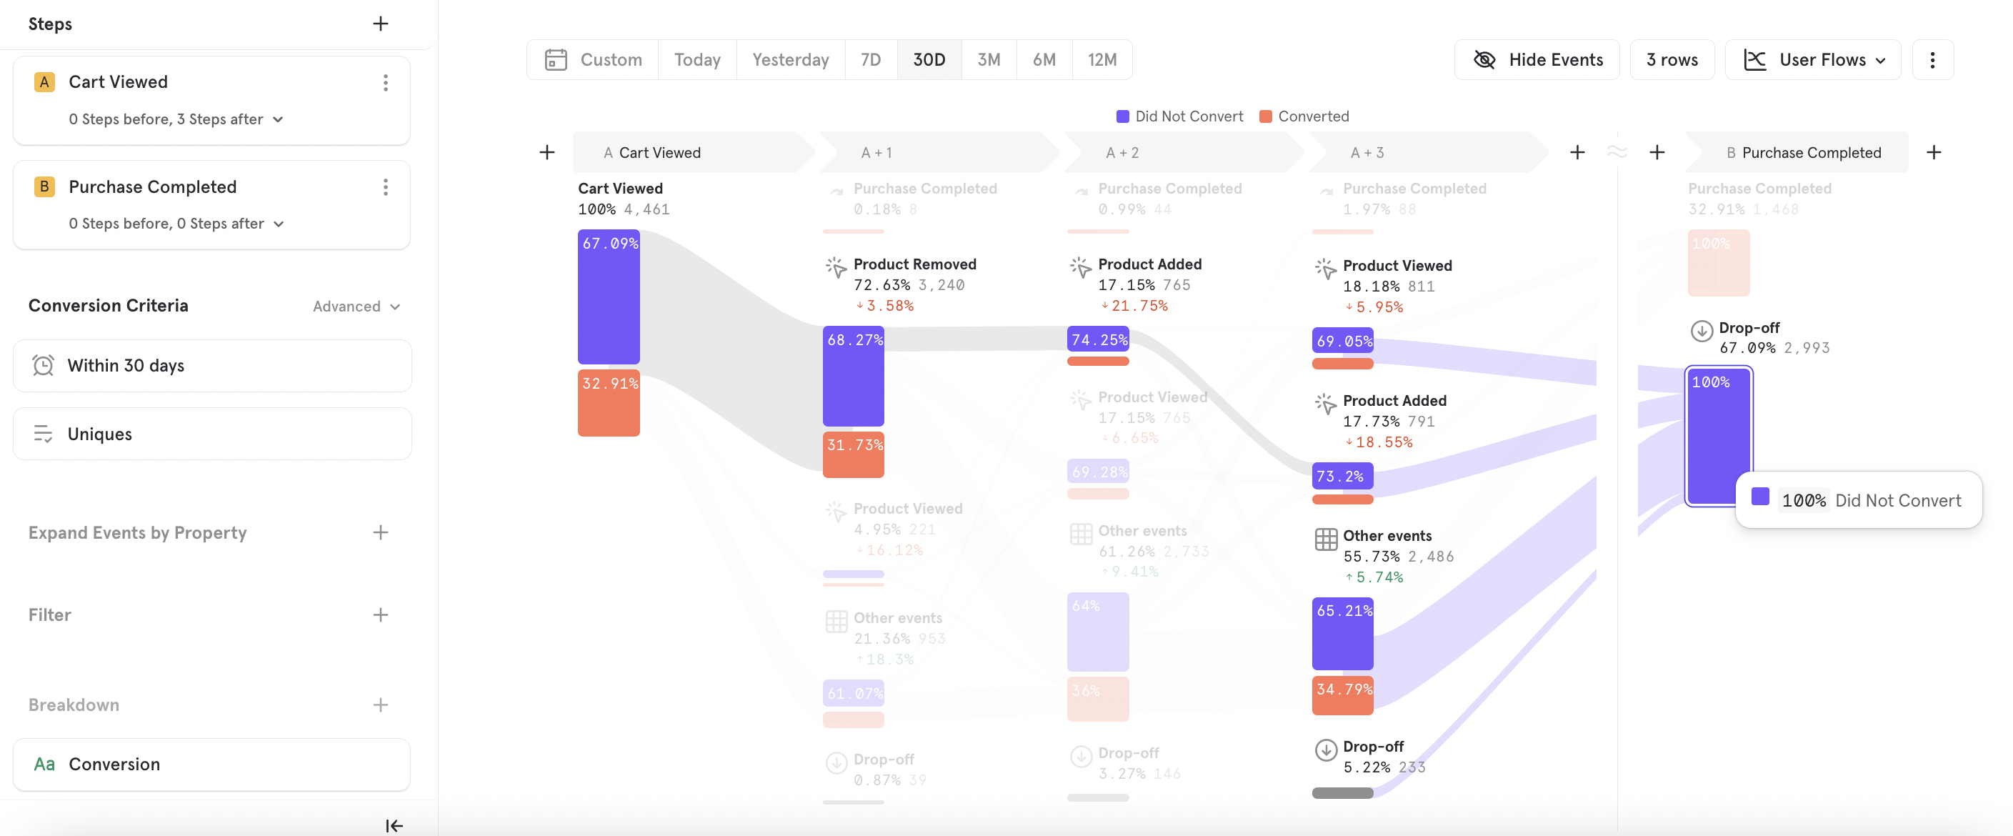
Task: Click the 67.09% purple Cart Viewed bar
Action: click(x=608, y=297)
